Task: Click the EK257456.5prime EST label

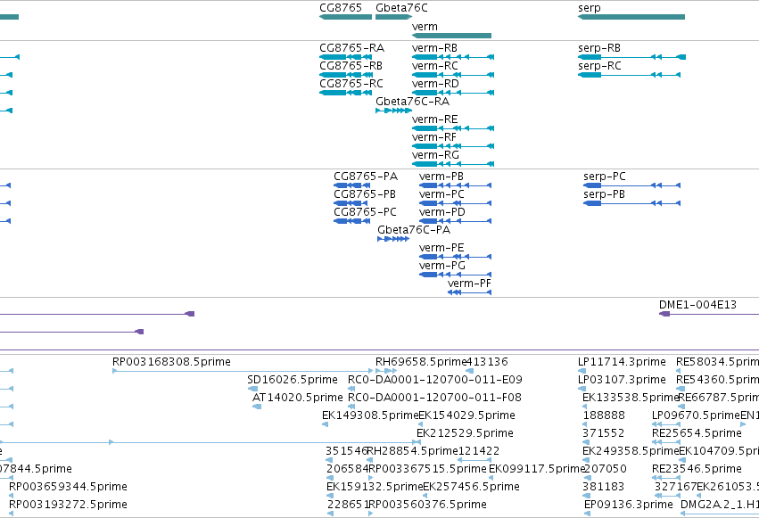Action: [x=472, y=488]
